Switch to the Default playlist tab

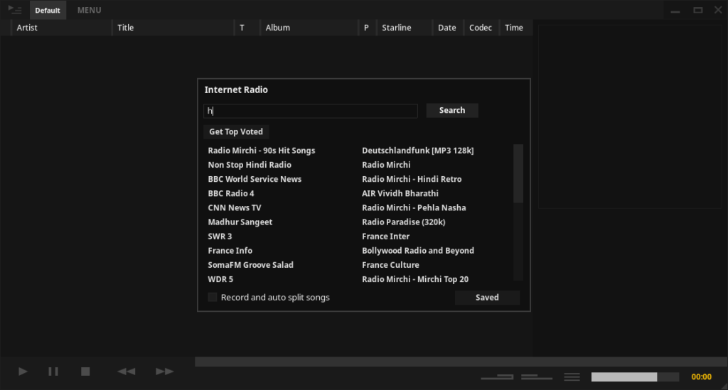point(48,10)
